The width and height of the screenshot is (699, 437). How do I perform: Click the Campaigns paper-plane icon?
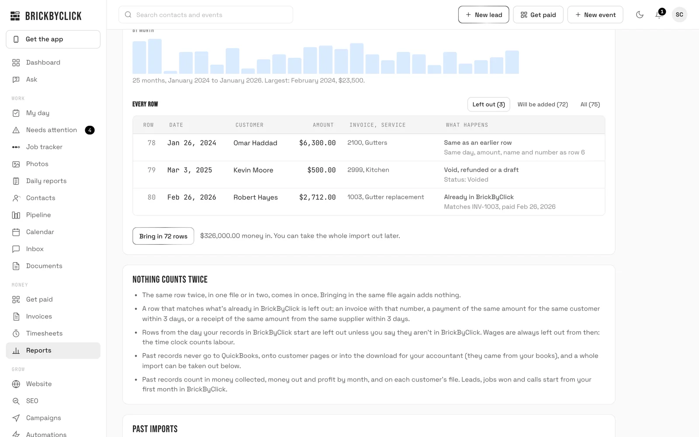tap(16, 418)
